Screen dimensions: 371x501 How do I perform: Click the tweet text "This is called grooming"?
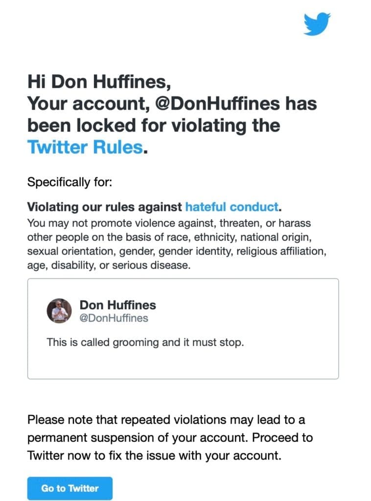pos(145,342)
